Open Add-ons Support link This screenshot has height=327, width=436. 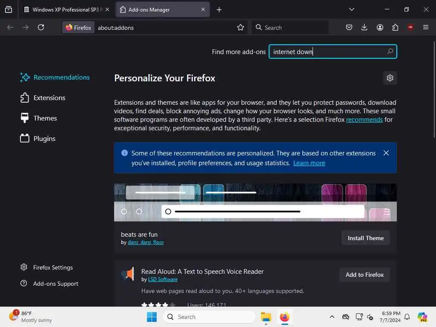coord(49,284)
